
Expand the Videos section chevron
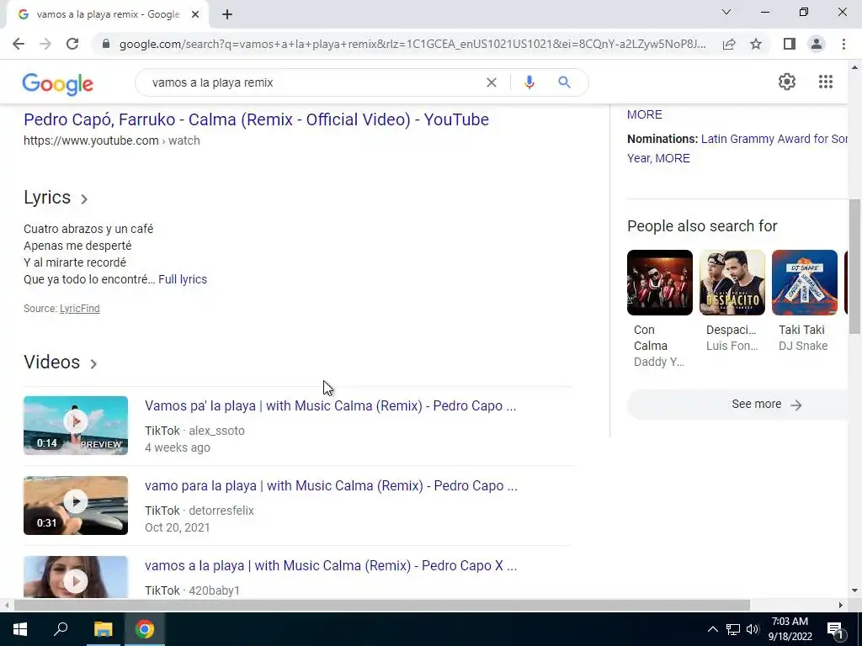coord(93,363)
